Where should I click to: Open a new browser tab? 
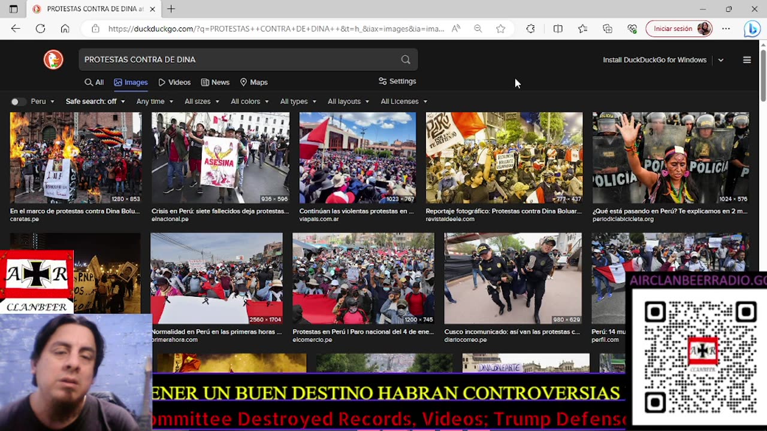tap(171, 9)
